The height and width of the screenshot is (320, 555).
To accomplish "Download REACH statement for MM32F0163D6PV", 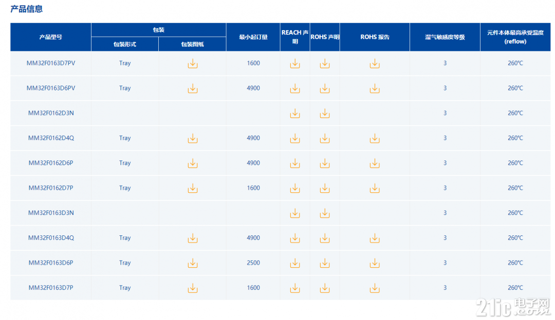I will click(295, 89).
